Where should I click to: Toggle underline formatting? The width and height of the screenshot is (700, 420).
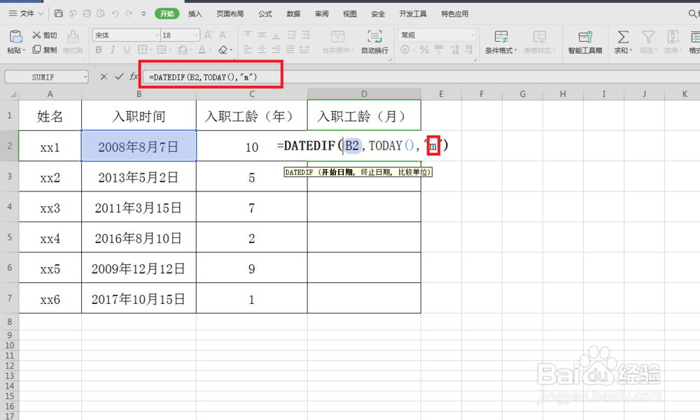point(127,50)
